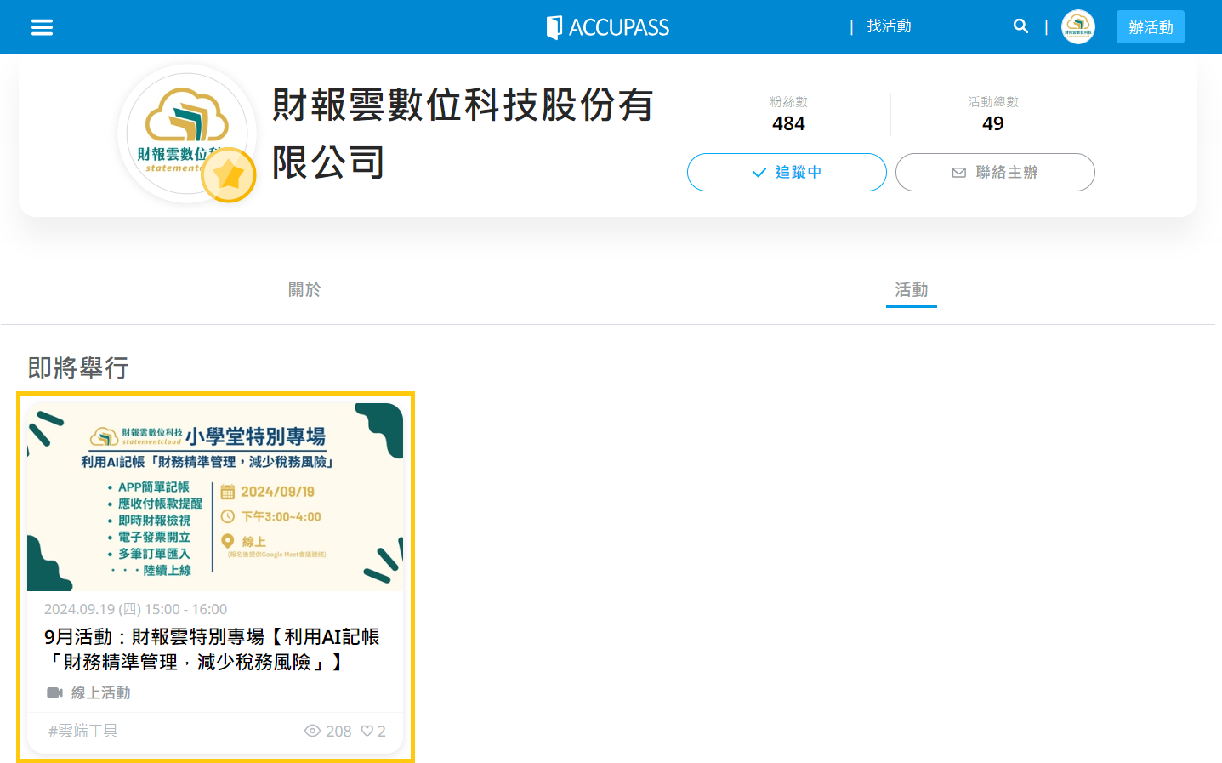Click the fan count 484
The height and width of the screenshot is (763, 1222).
click(788, 123)
